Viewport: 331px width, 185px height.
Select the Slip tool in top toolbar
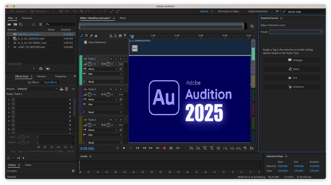(87, 12)
